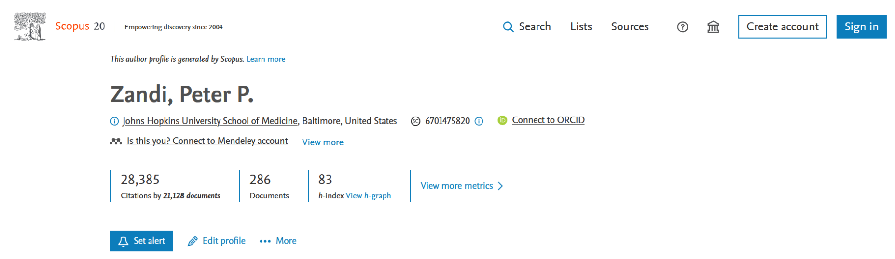Click the Scopus tree logo
This screenshot has height=259, width=895.
pyautogui.click(x=30, y=26)
